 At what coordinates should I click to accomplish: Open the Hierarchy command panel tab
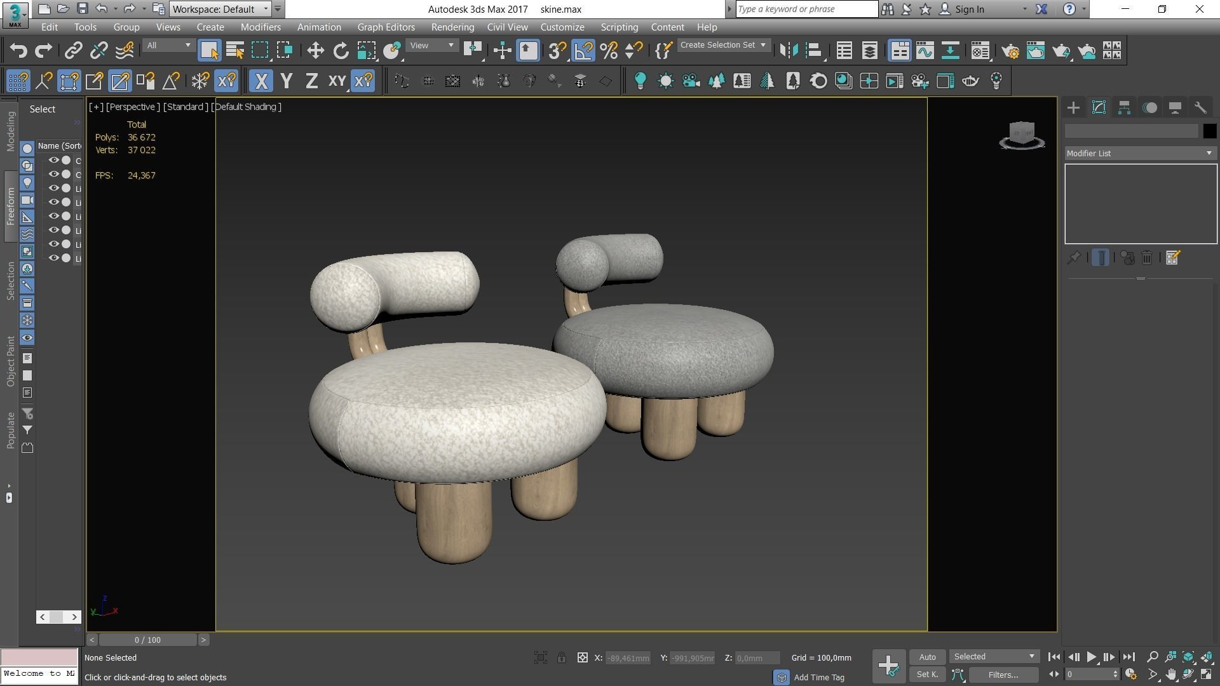click(1124, 107)
